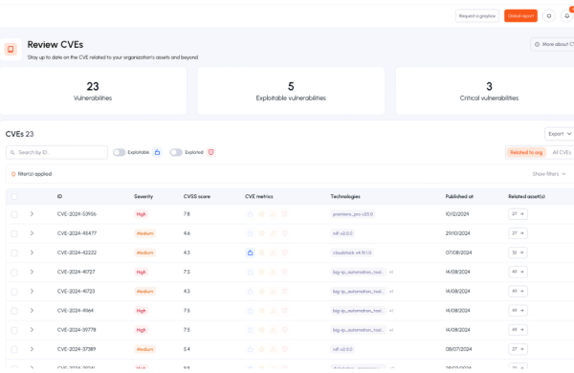
Task: Tick the checkbox for CVE-2024-42222
Action: pos(14,252)
